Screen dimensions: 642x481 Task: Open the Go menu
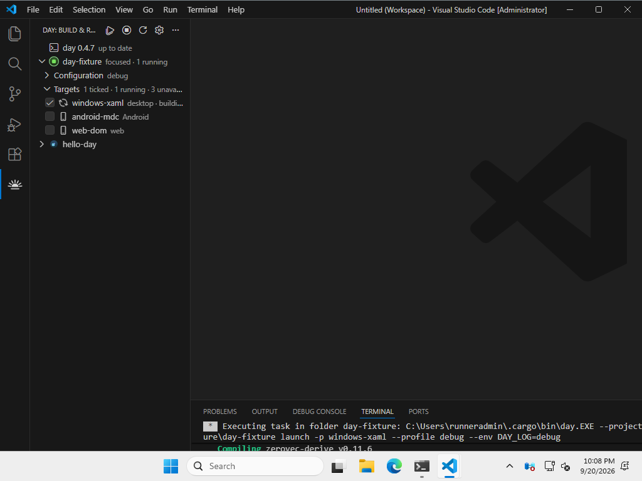pyautogui.click(x=148, y=9)
